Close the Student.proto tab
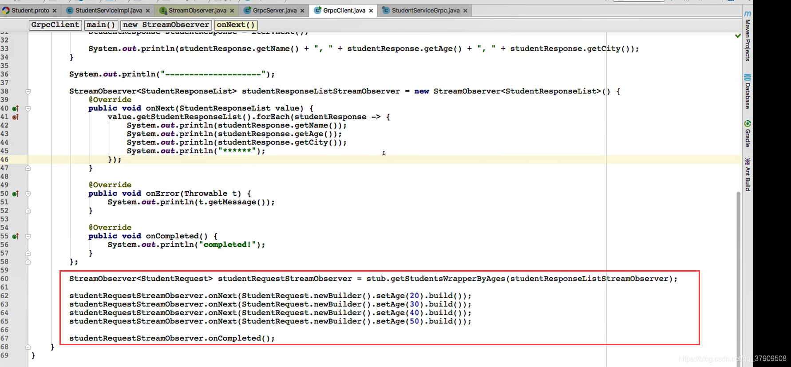 coord(55,11)
